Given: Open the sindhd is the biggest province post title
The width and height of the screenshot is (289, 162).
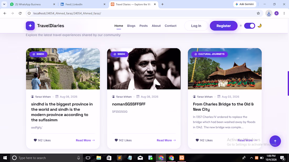Looking at the screenshot, I should (x=62, y=112).
